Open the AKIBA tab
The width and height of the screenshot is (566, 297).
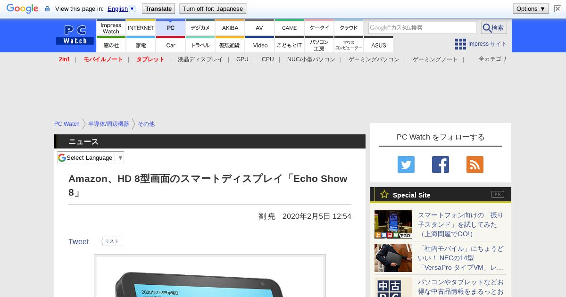(230, 28)
